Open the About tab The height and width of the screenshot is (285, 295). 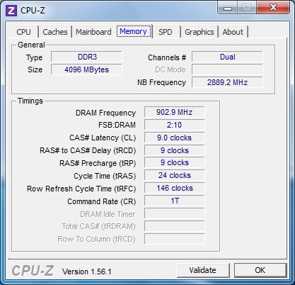tap(233, 32)
